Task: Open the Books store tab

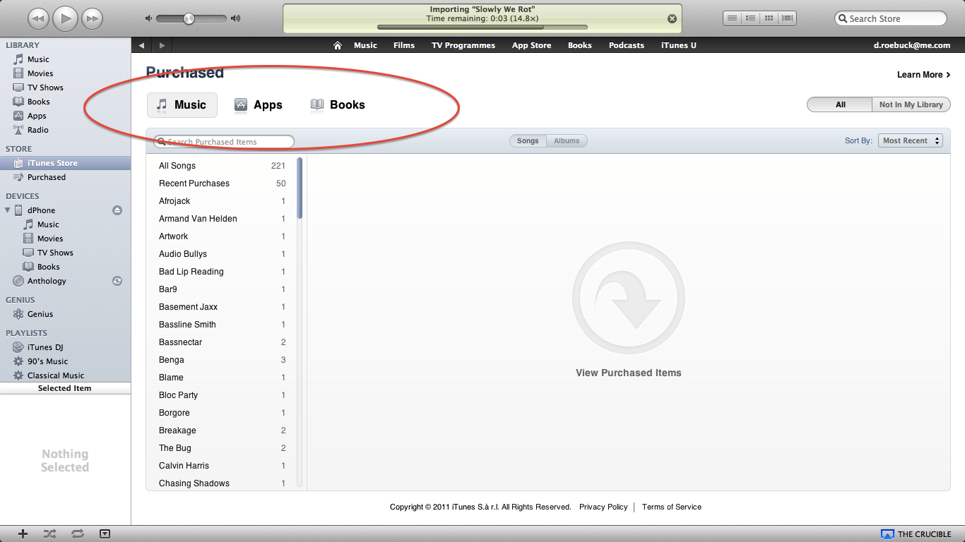Action: pyautogui.click(x=580, y=45)
